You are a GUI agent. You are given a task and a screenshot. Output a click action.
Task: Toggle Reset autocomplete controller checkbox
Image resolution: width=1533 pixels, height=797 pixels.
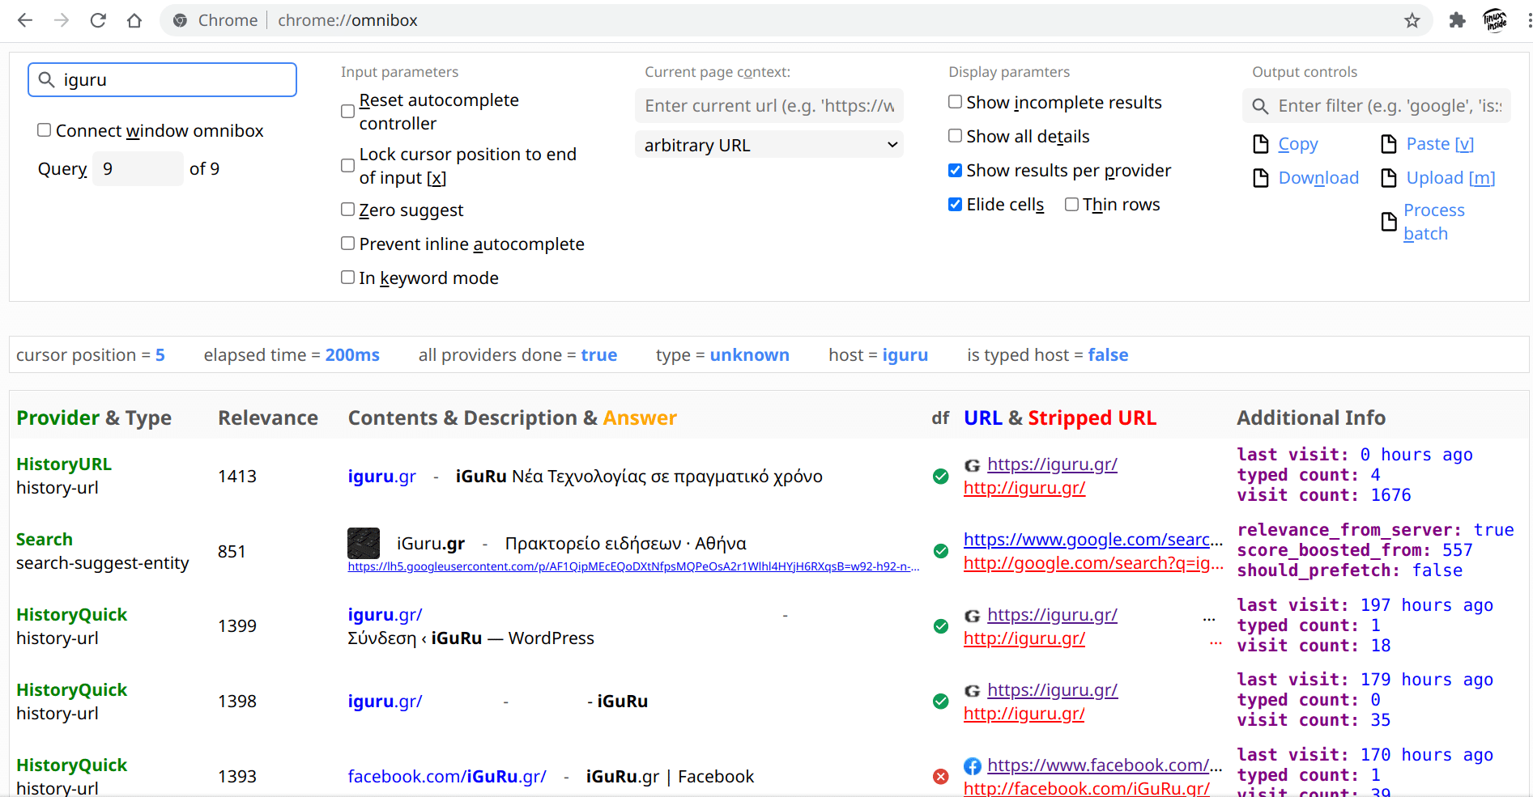click(348, 112)
